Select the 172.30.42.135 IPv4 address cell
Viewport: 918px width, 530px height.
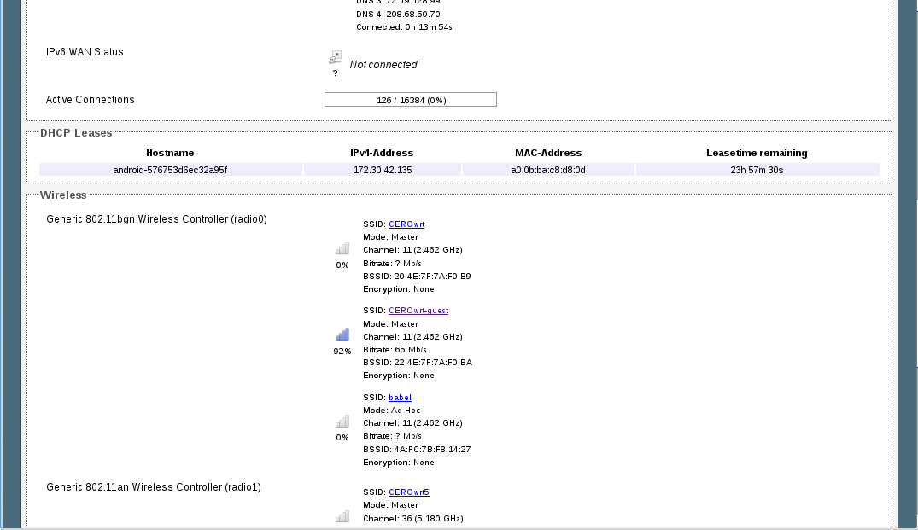point(382,170)
